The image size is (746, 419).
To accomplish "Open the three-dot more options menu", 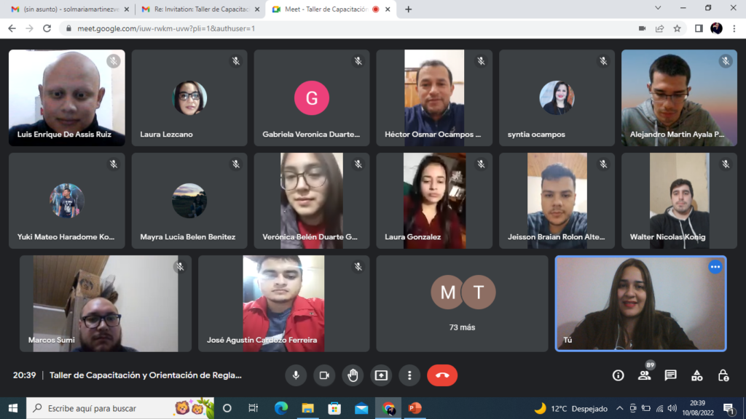I will (x=409, y=375).
